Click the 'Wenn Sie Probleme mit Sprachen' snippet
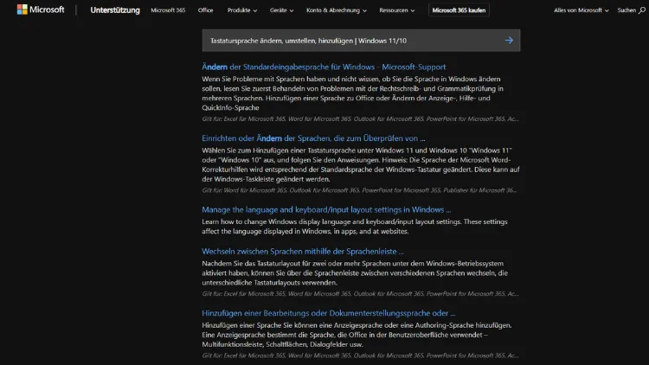Screen dimensions: 649x365 coord(353,93)
